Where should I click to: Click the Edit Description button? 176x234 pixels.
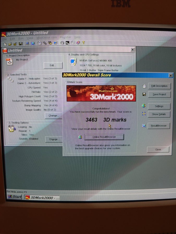pyautogui.click(x=159, y=86)
